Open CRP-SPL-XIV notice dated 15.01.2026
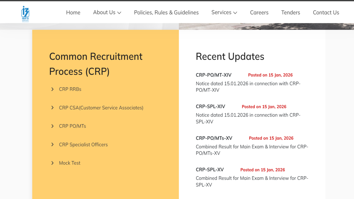 pyautogui.click(x=248, y=118)
